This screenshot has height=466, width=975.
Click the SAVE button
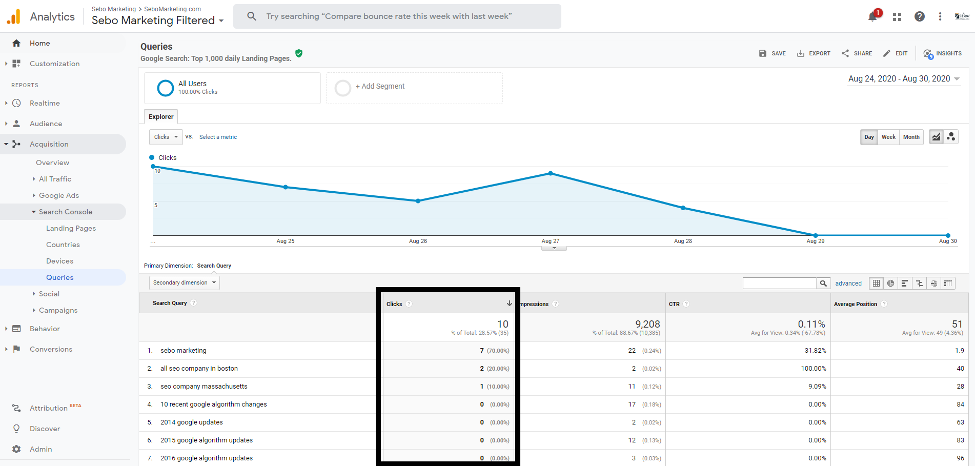pos(772,53)
